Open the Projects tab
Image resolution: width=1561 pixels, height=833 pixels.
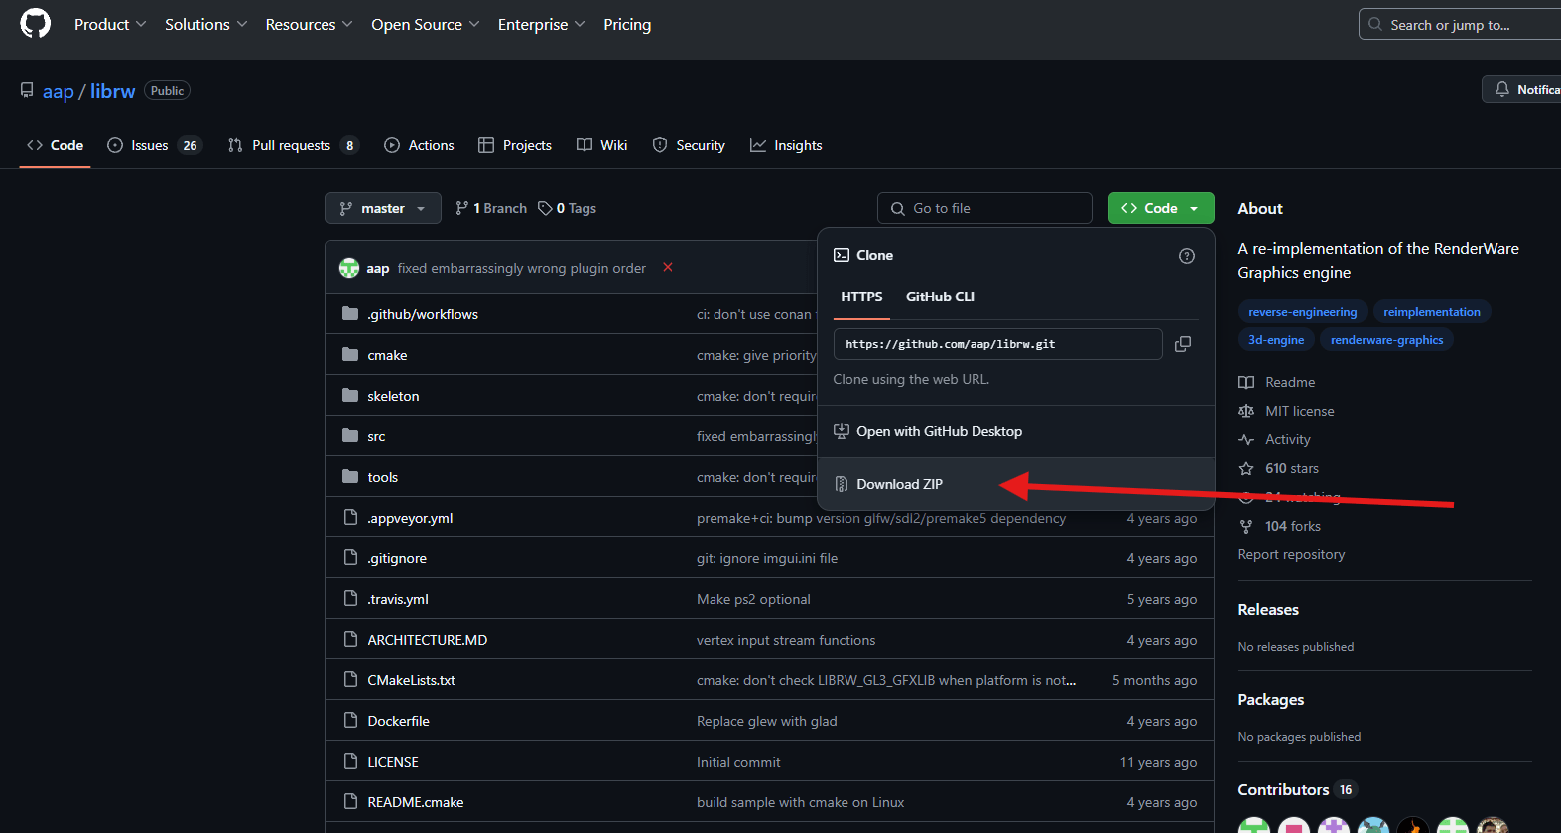click(515, 145)
